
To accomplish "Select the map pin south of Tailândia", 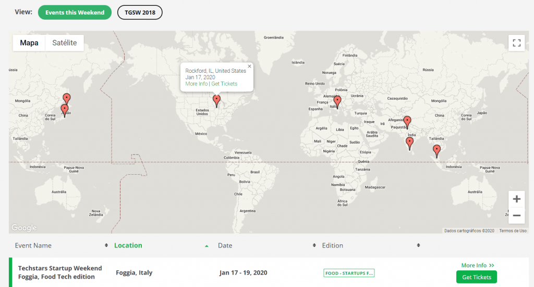I will click(436, 151).
